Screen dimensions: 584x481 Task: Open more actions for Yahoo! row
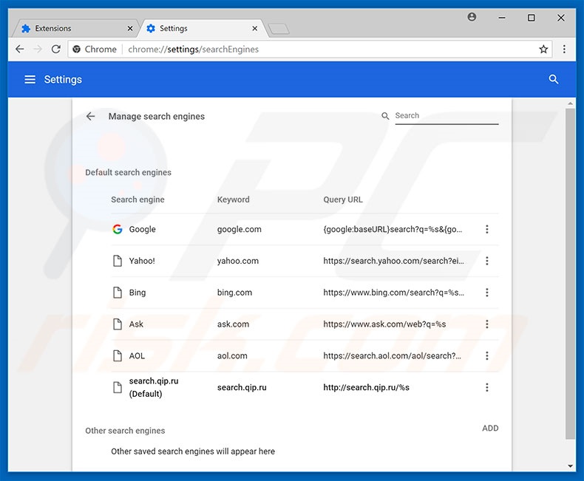pos(487,261)
